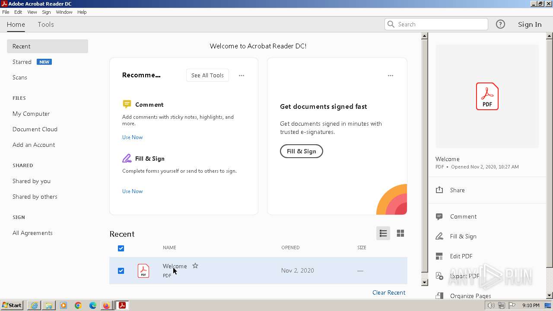Click into the Search input field
Viewport: 553px width, 311px height.
[x=436, y=24]
